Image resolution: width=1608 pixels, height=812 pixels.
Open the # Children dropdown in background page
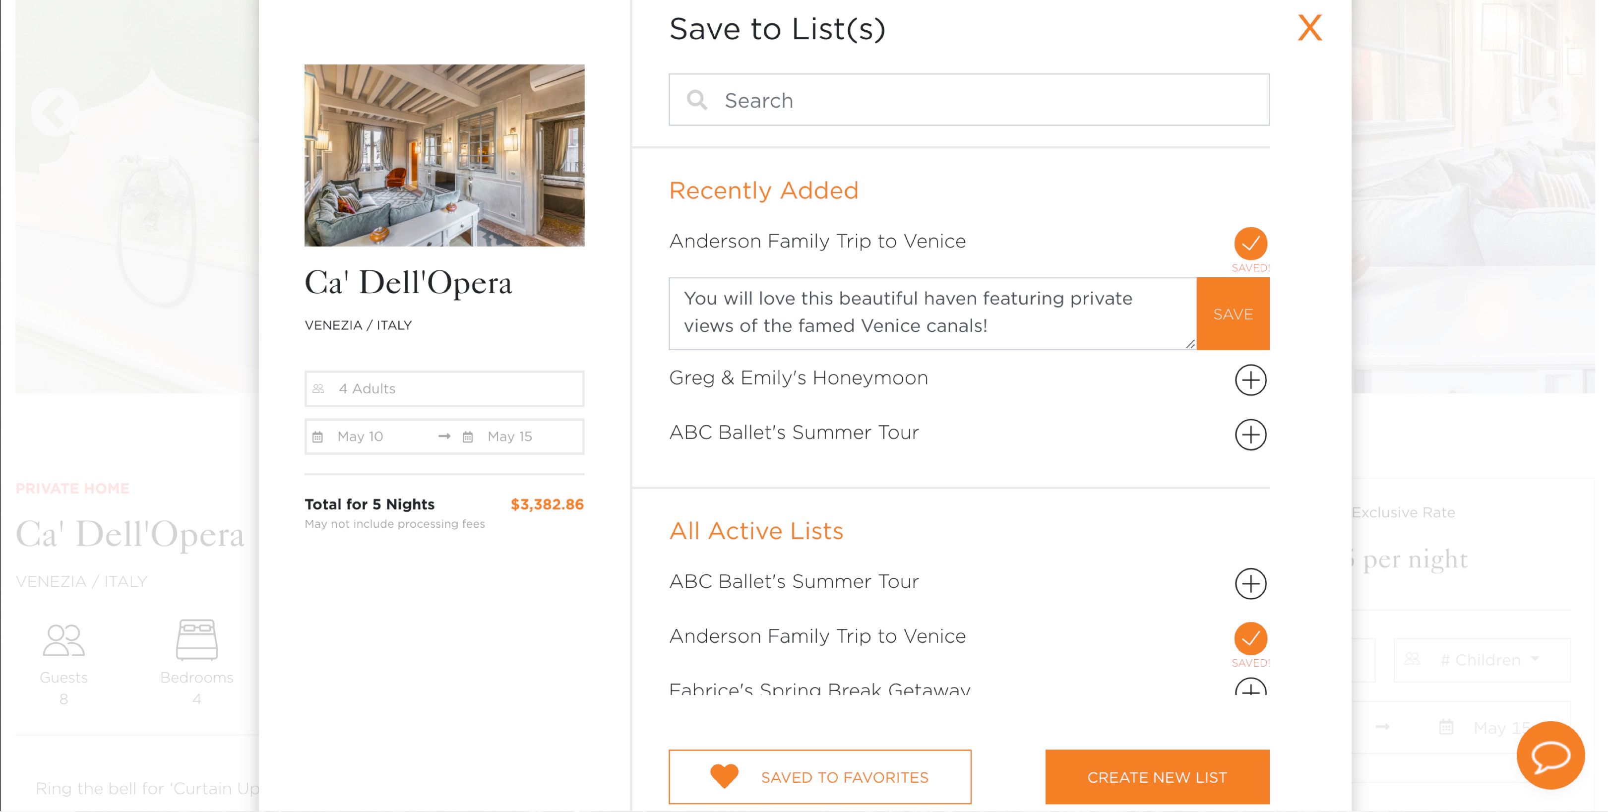1482,660
